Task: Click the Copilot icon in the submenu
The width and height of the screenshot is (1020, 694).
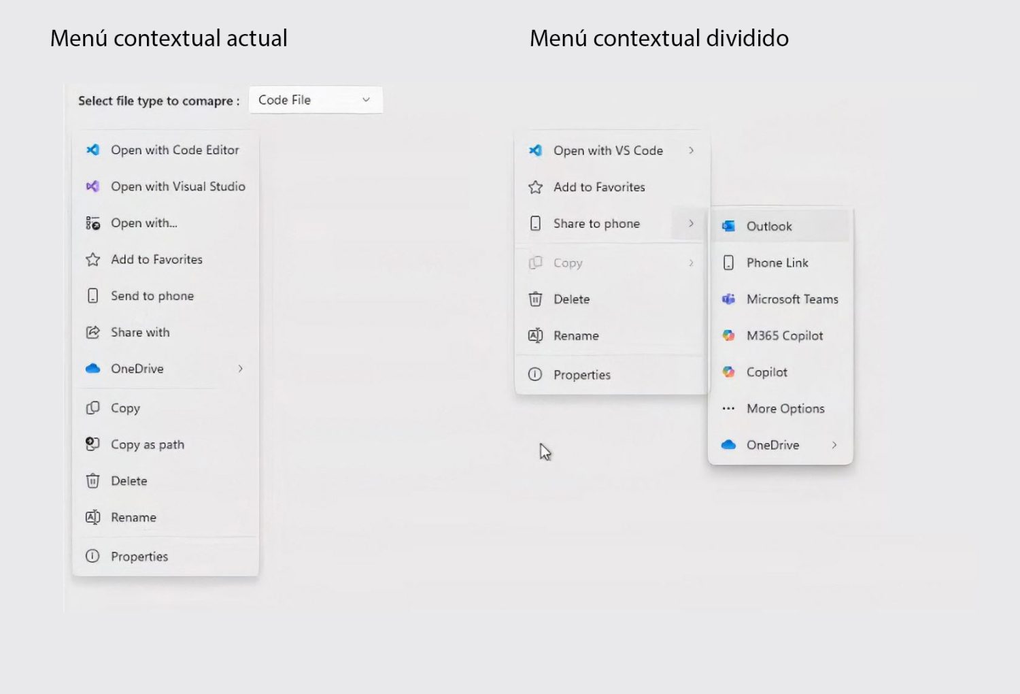Action: click(x=728, y=372)
